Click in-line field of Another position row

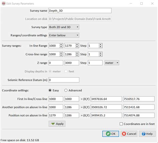coord(56,107)
